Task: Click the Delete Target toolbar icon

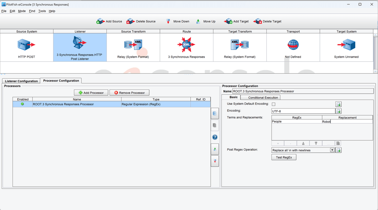Action: point(258,21)
